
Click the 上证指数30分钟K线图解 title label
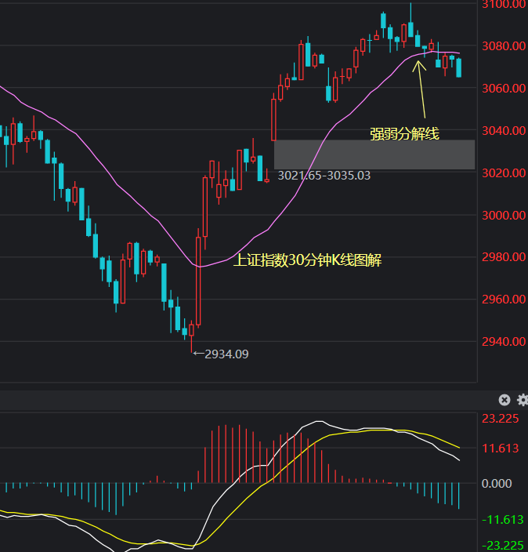307,261
